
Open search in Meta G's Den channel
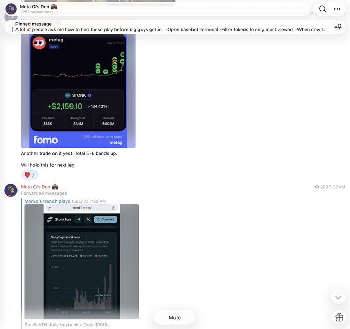point(323,9)
